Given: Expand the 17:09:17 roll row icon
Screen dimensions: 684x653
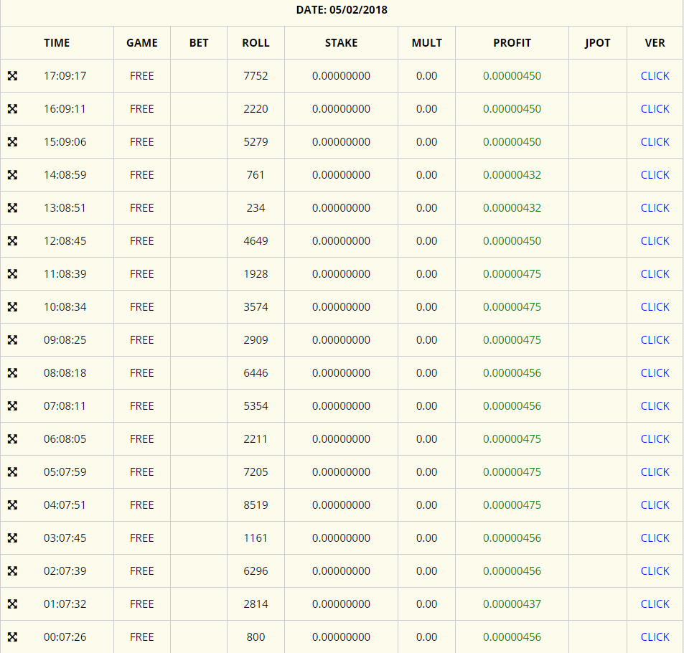Looking at the screenshot, I should click(12, 76).
